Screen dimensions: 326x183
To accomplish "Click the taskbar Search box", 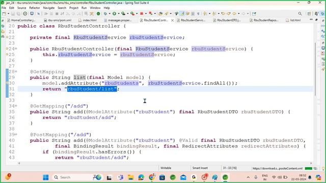I will tap(77, 177).
